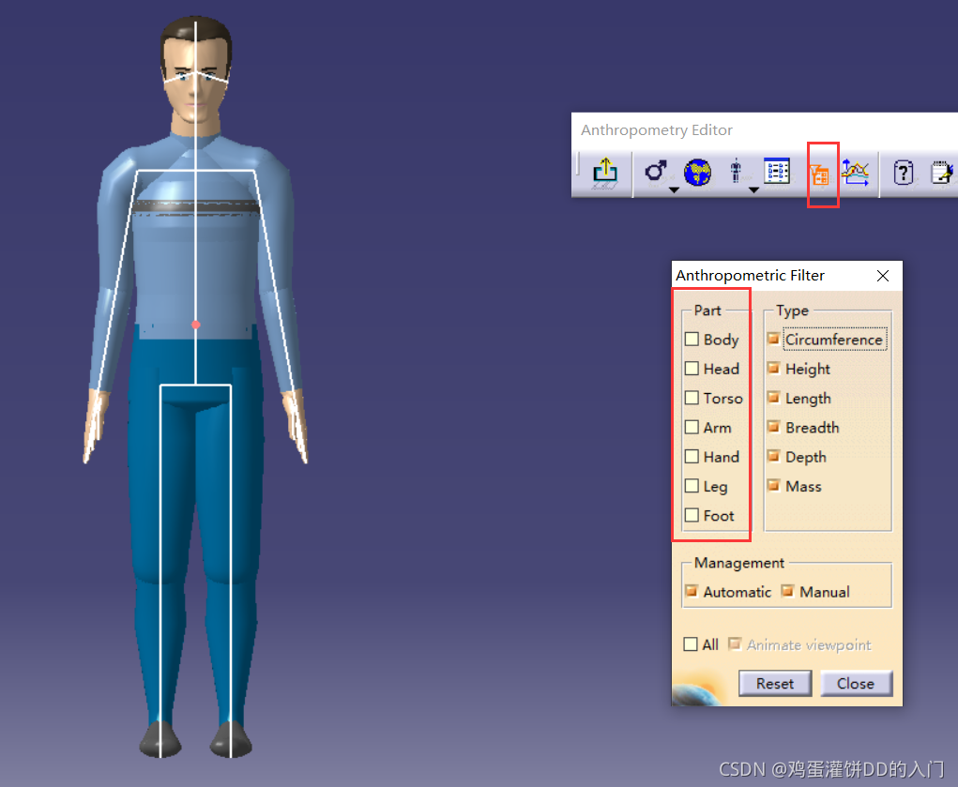Toggle the Depth type checkbox
This screenshot has height=787, width=958.
click(773, 456)
